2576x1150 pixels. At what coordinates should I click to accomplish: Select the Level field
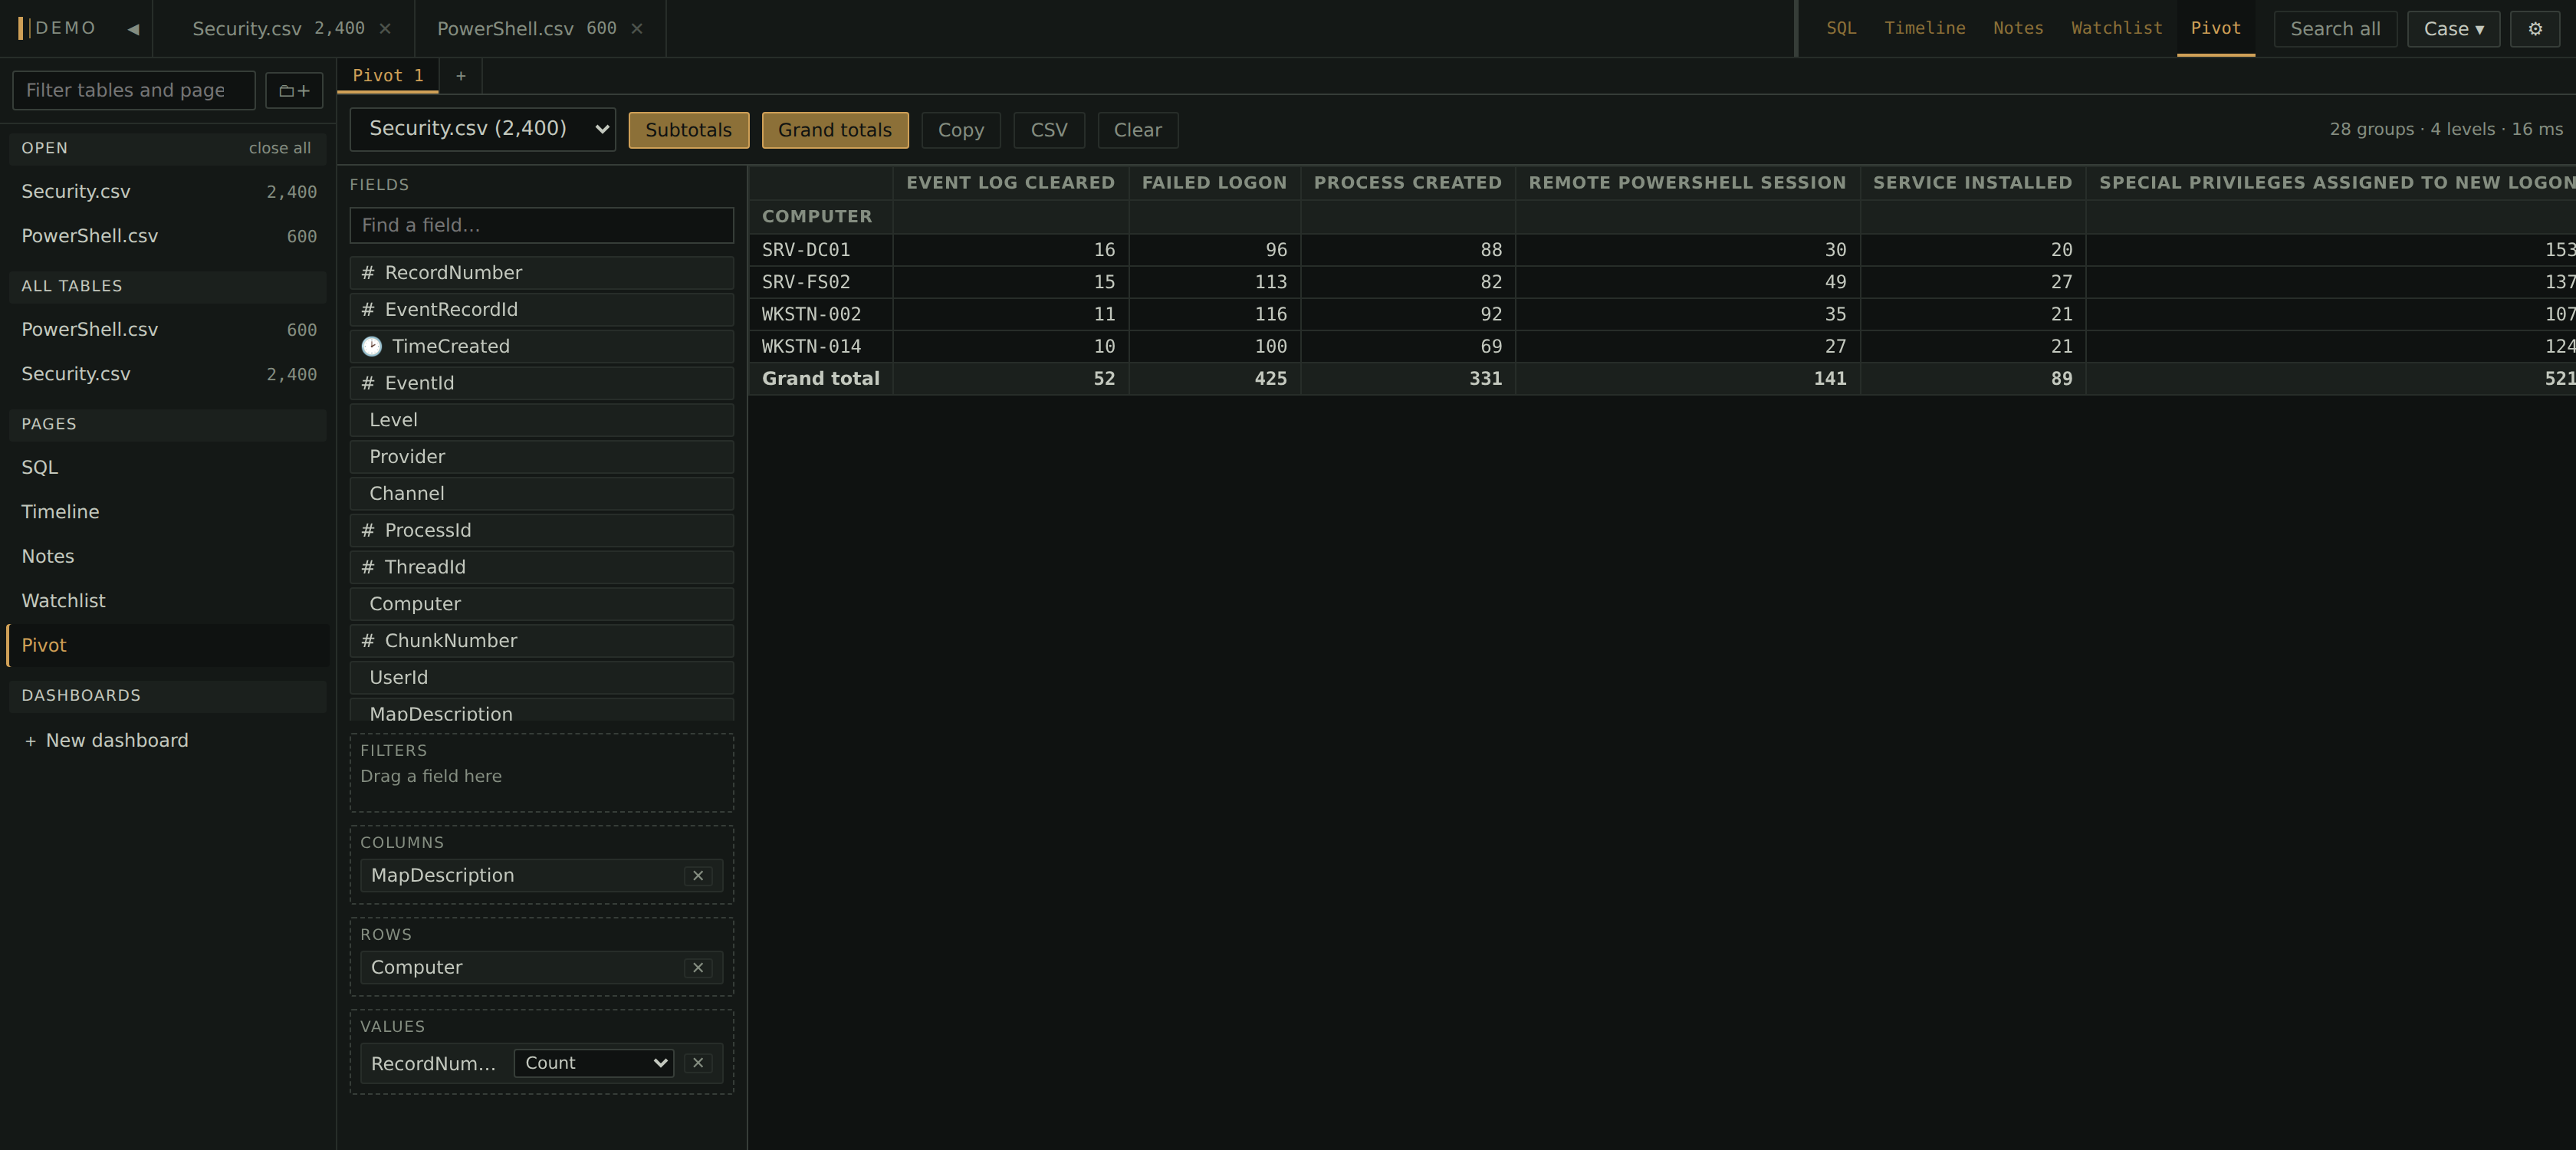tap(541, 420)
